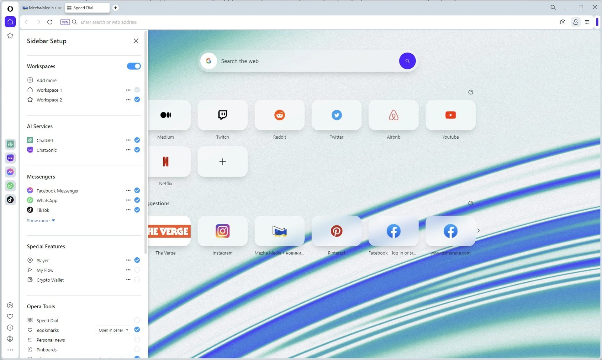
Task: Open TikTok three-dot options
Action: 128,210
